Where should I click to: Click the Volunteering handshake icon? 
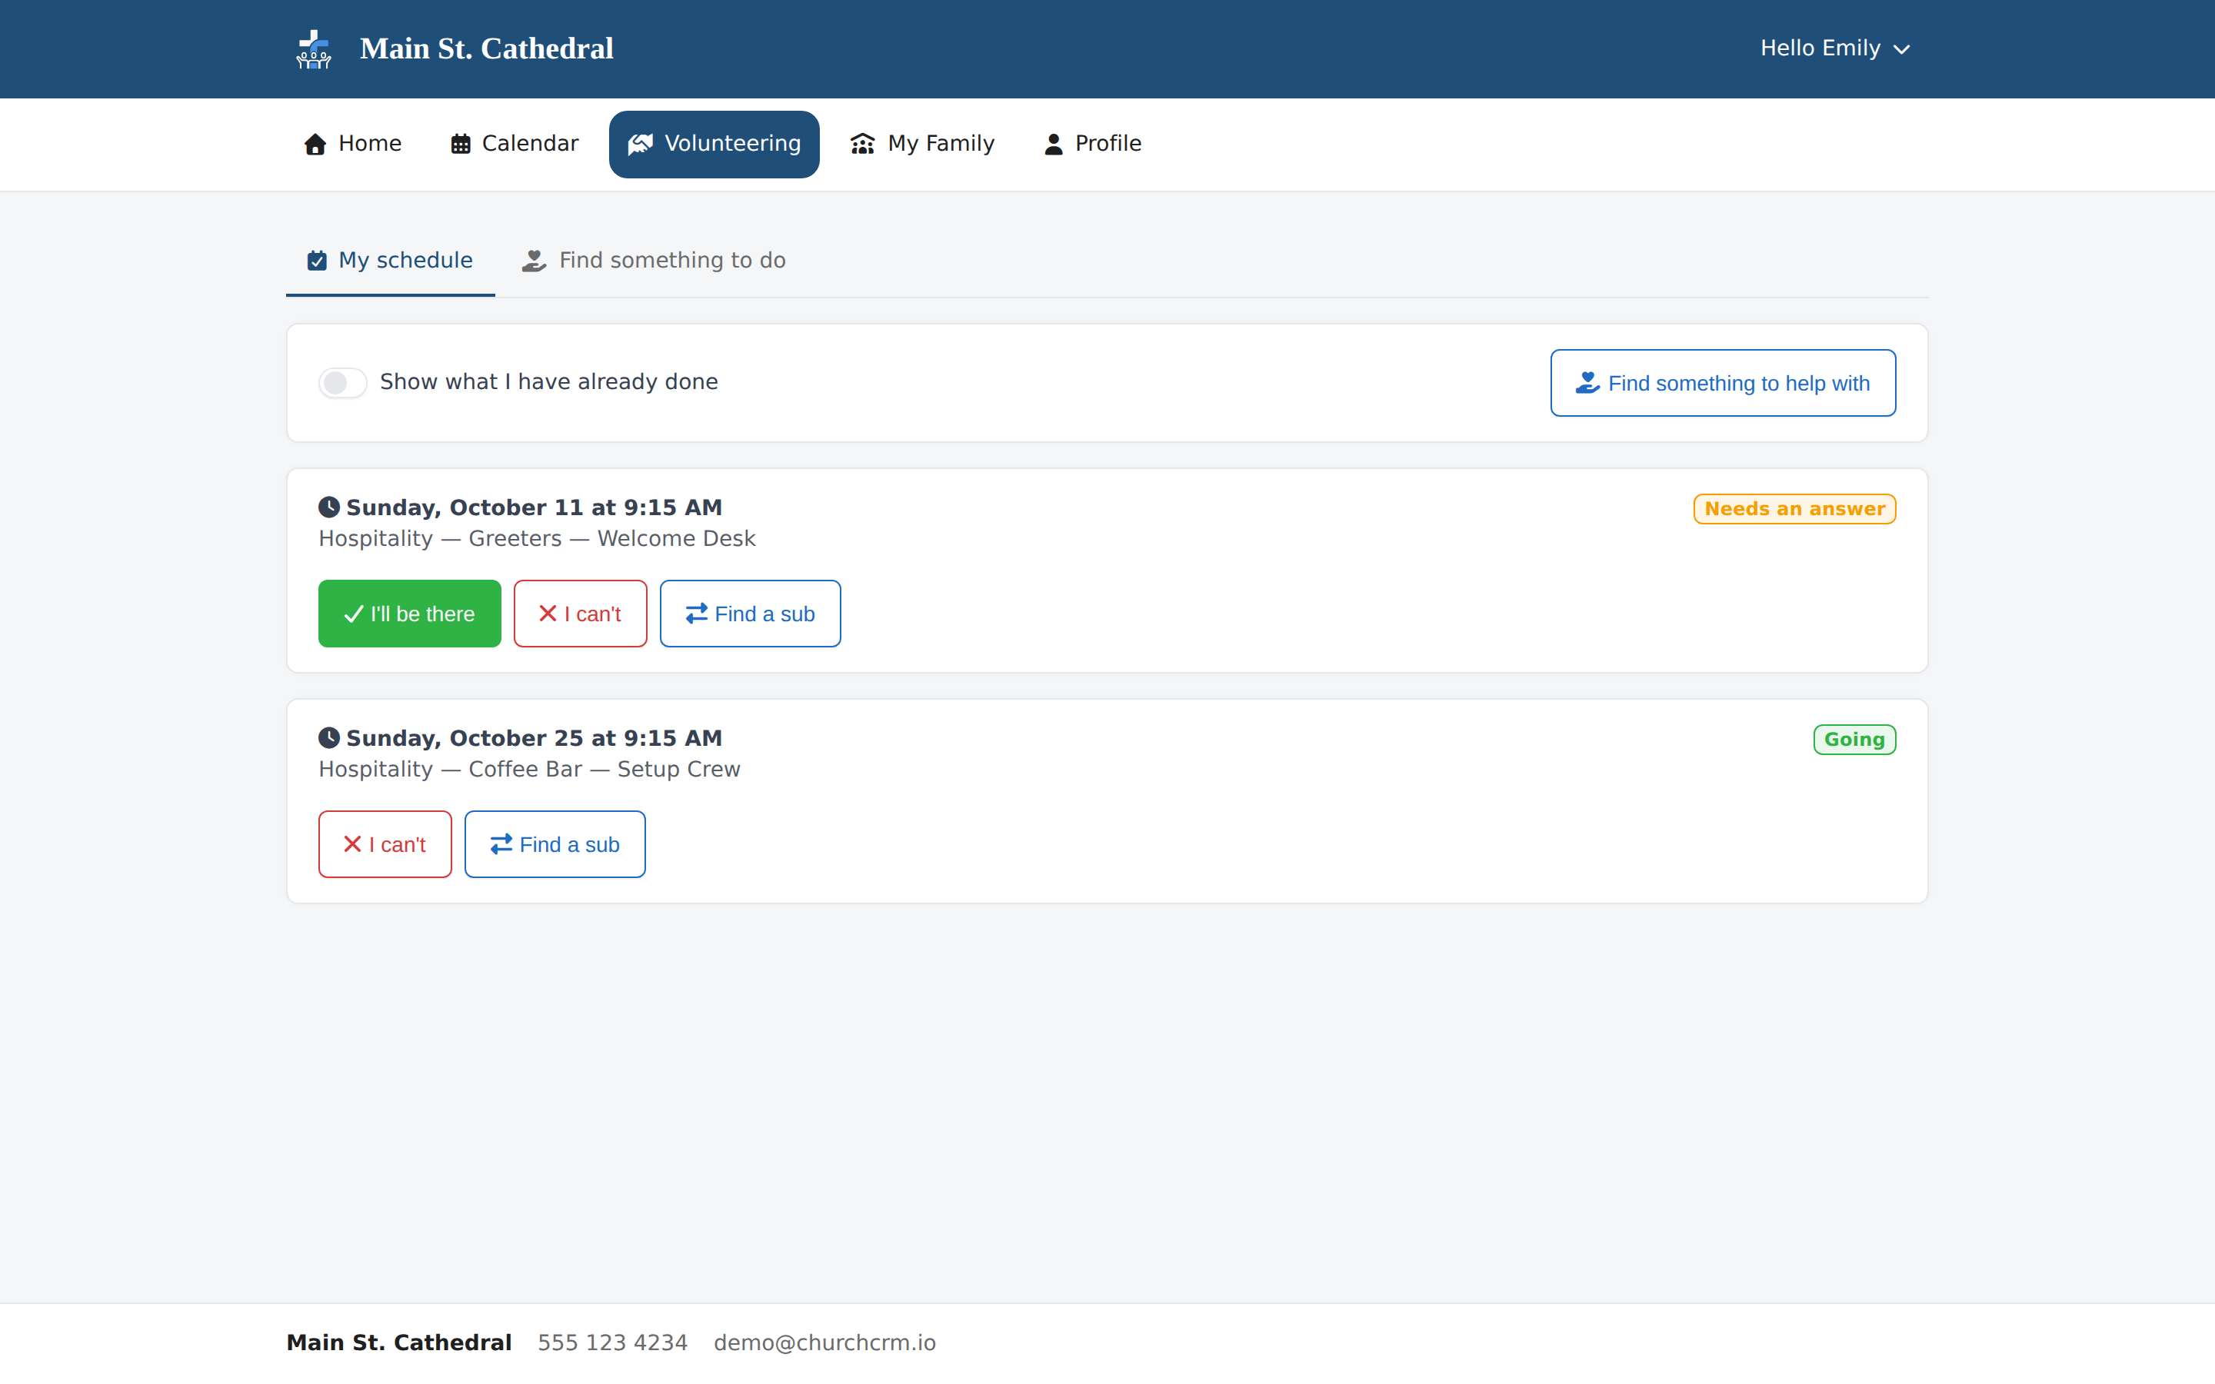[641, 145]
